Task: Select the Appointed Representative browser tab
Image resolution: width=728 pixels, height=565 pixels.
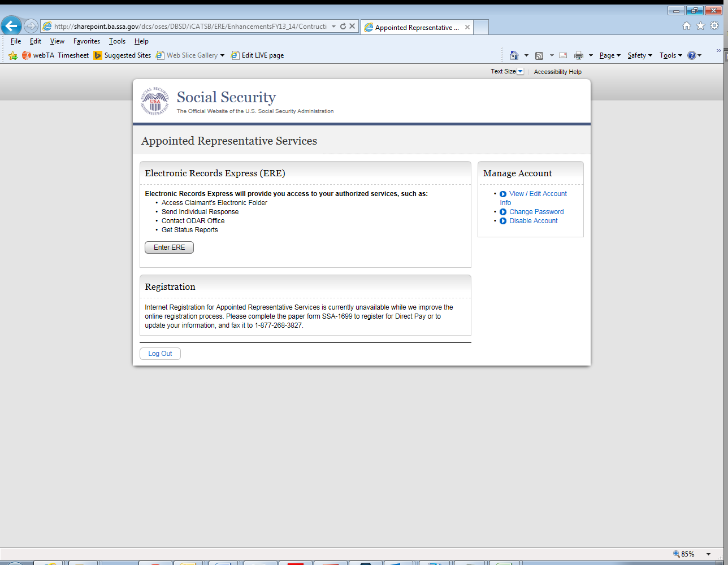Action: 417,27
